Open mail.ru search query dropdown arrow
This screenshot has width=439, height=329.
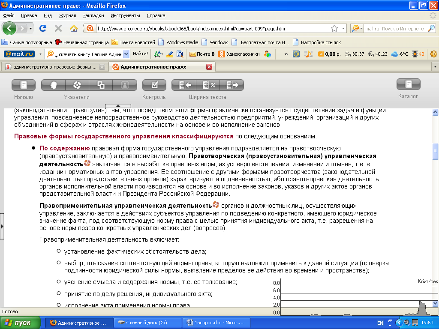point(126,54)
